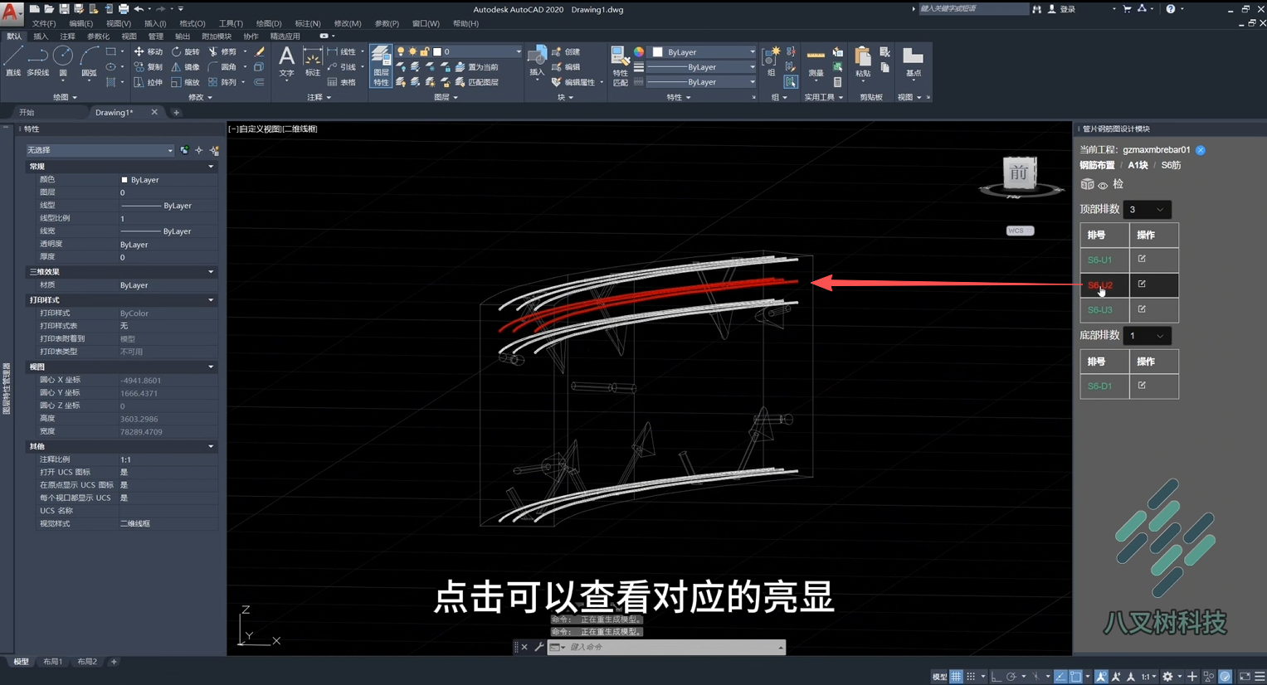
Task: Open the 底部排数 dropdown showing 1
Action: [1146, 336]
